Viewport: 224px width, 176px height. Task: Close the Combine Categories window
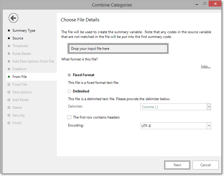pyautogui.click(x=215, y=4)
